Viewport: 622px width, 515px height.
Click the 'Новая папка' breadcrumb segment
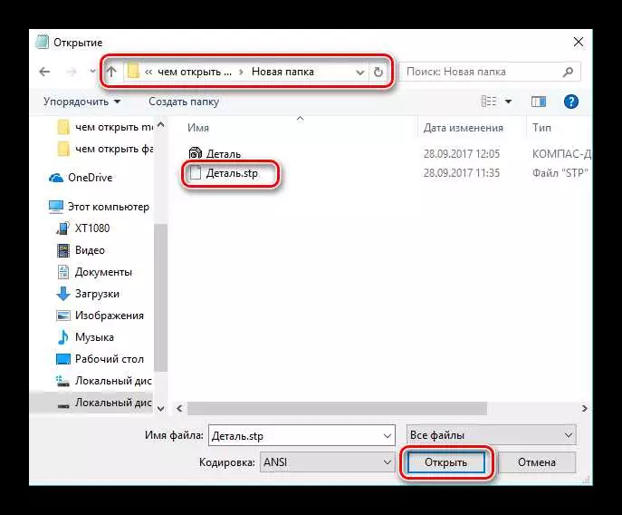coord(282,72)
